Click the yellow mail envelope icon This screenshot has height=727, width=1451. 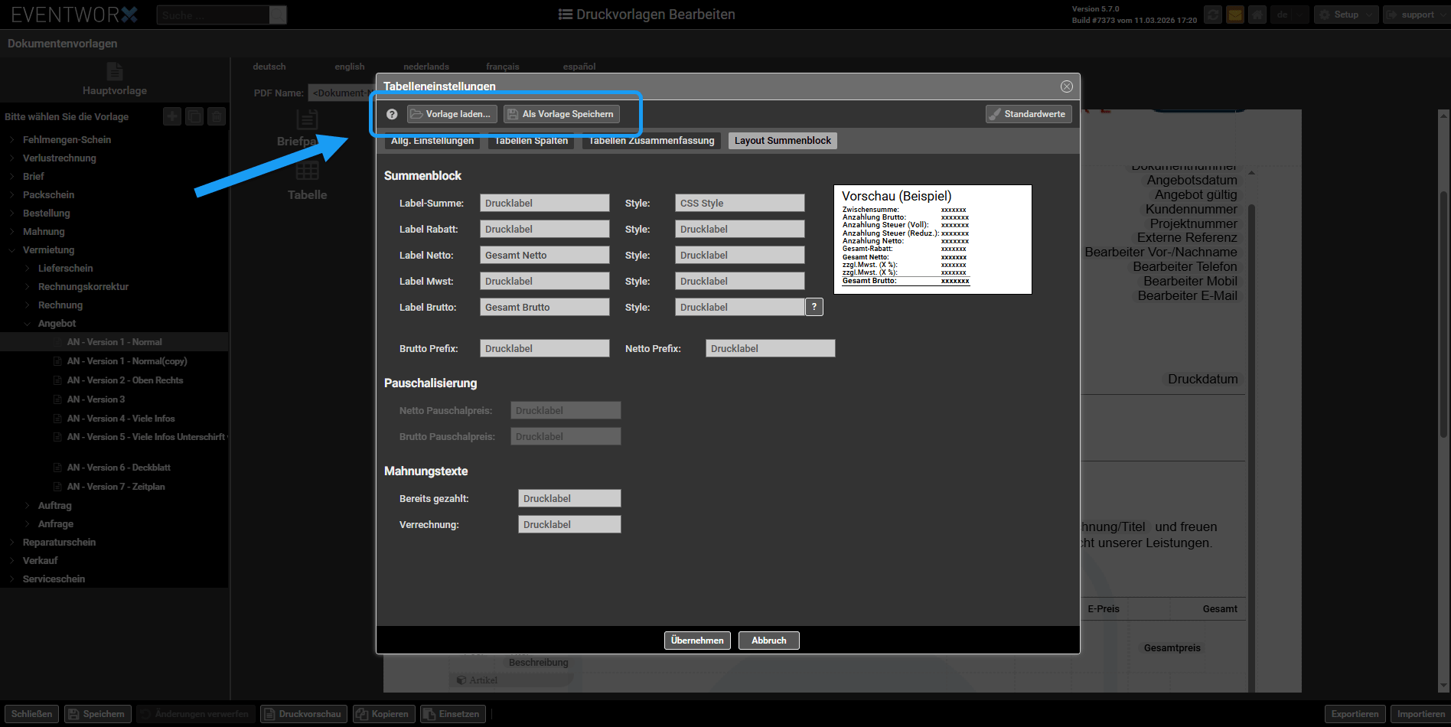(x=1234, y=15)
